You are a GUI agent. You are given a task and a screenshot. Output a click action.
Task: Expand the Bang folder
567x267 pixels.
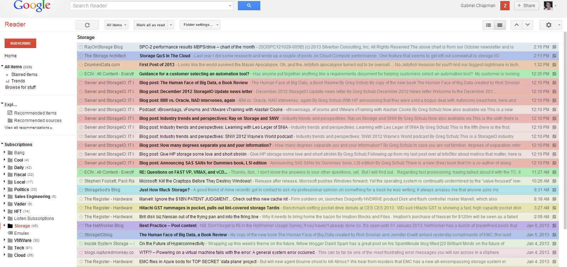[x=5, y=152]
